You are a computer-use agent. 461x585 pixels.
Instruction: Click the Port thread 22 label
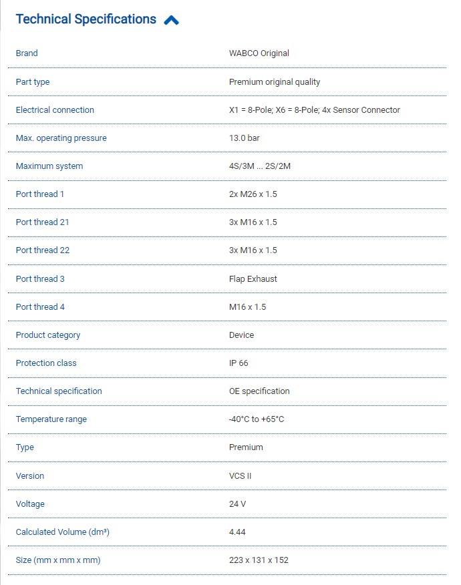[x=43, y=250]
